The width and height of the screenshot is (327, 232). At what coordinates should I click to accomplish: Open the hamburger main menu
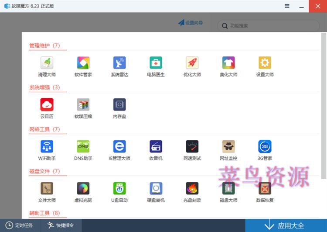(x=287, y=6)
